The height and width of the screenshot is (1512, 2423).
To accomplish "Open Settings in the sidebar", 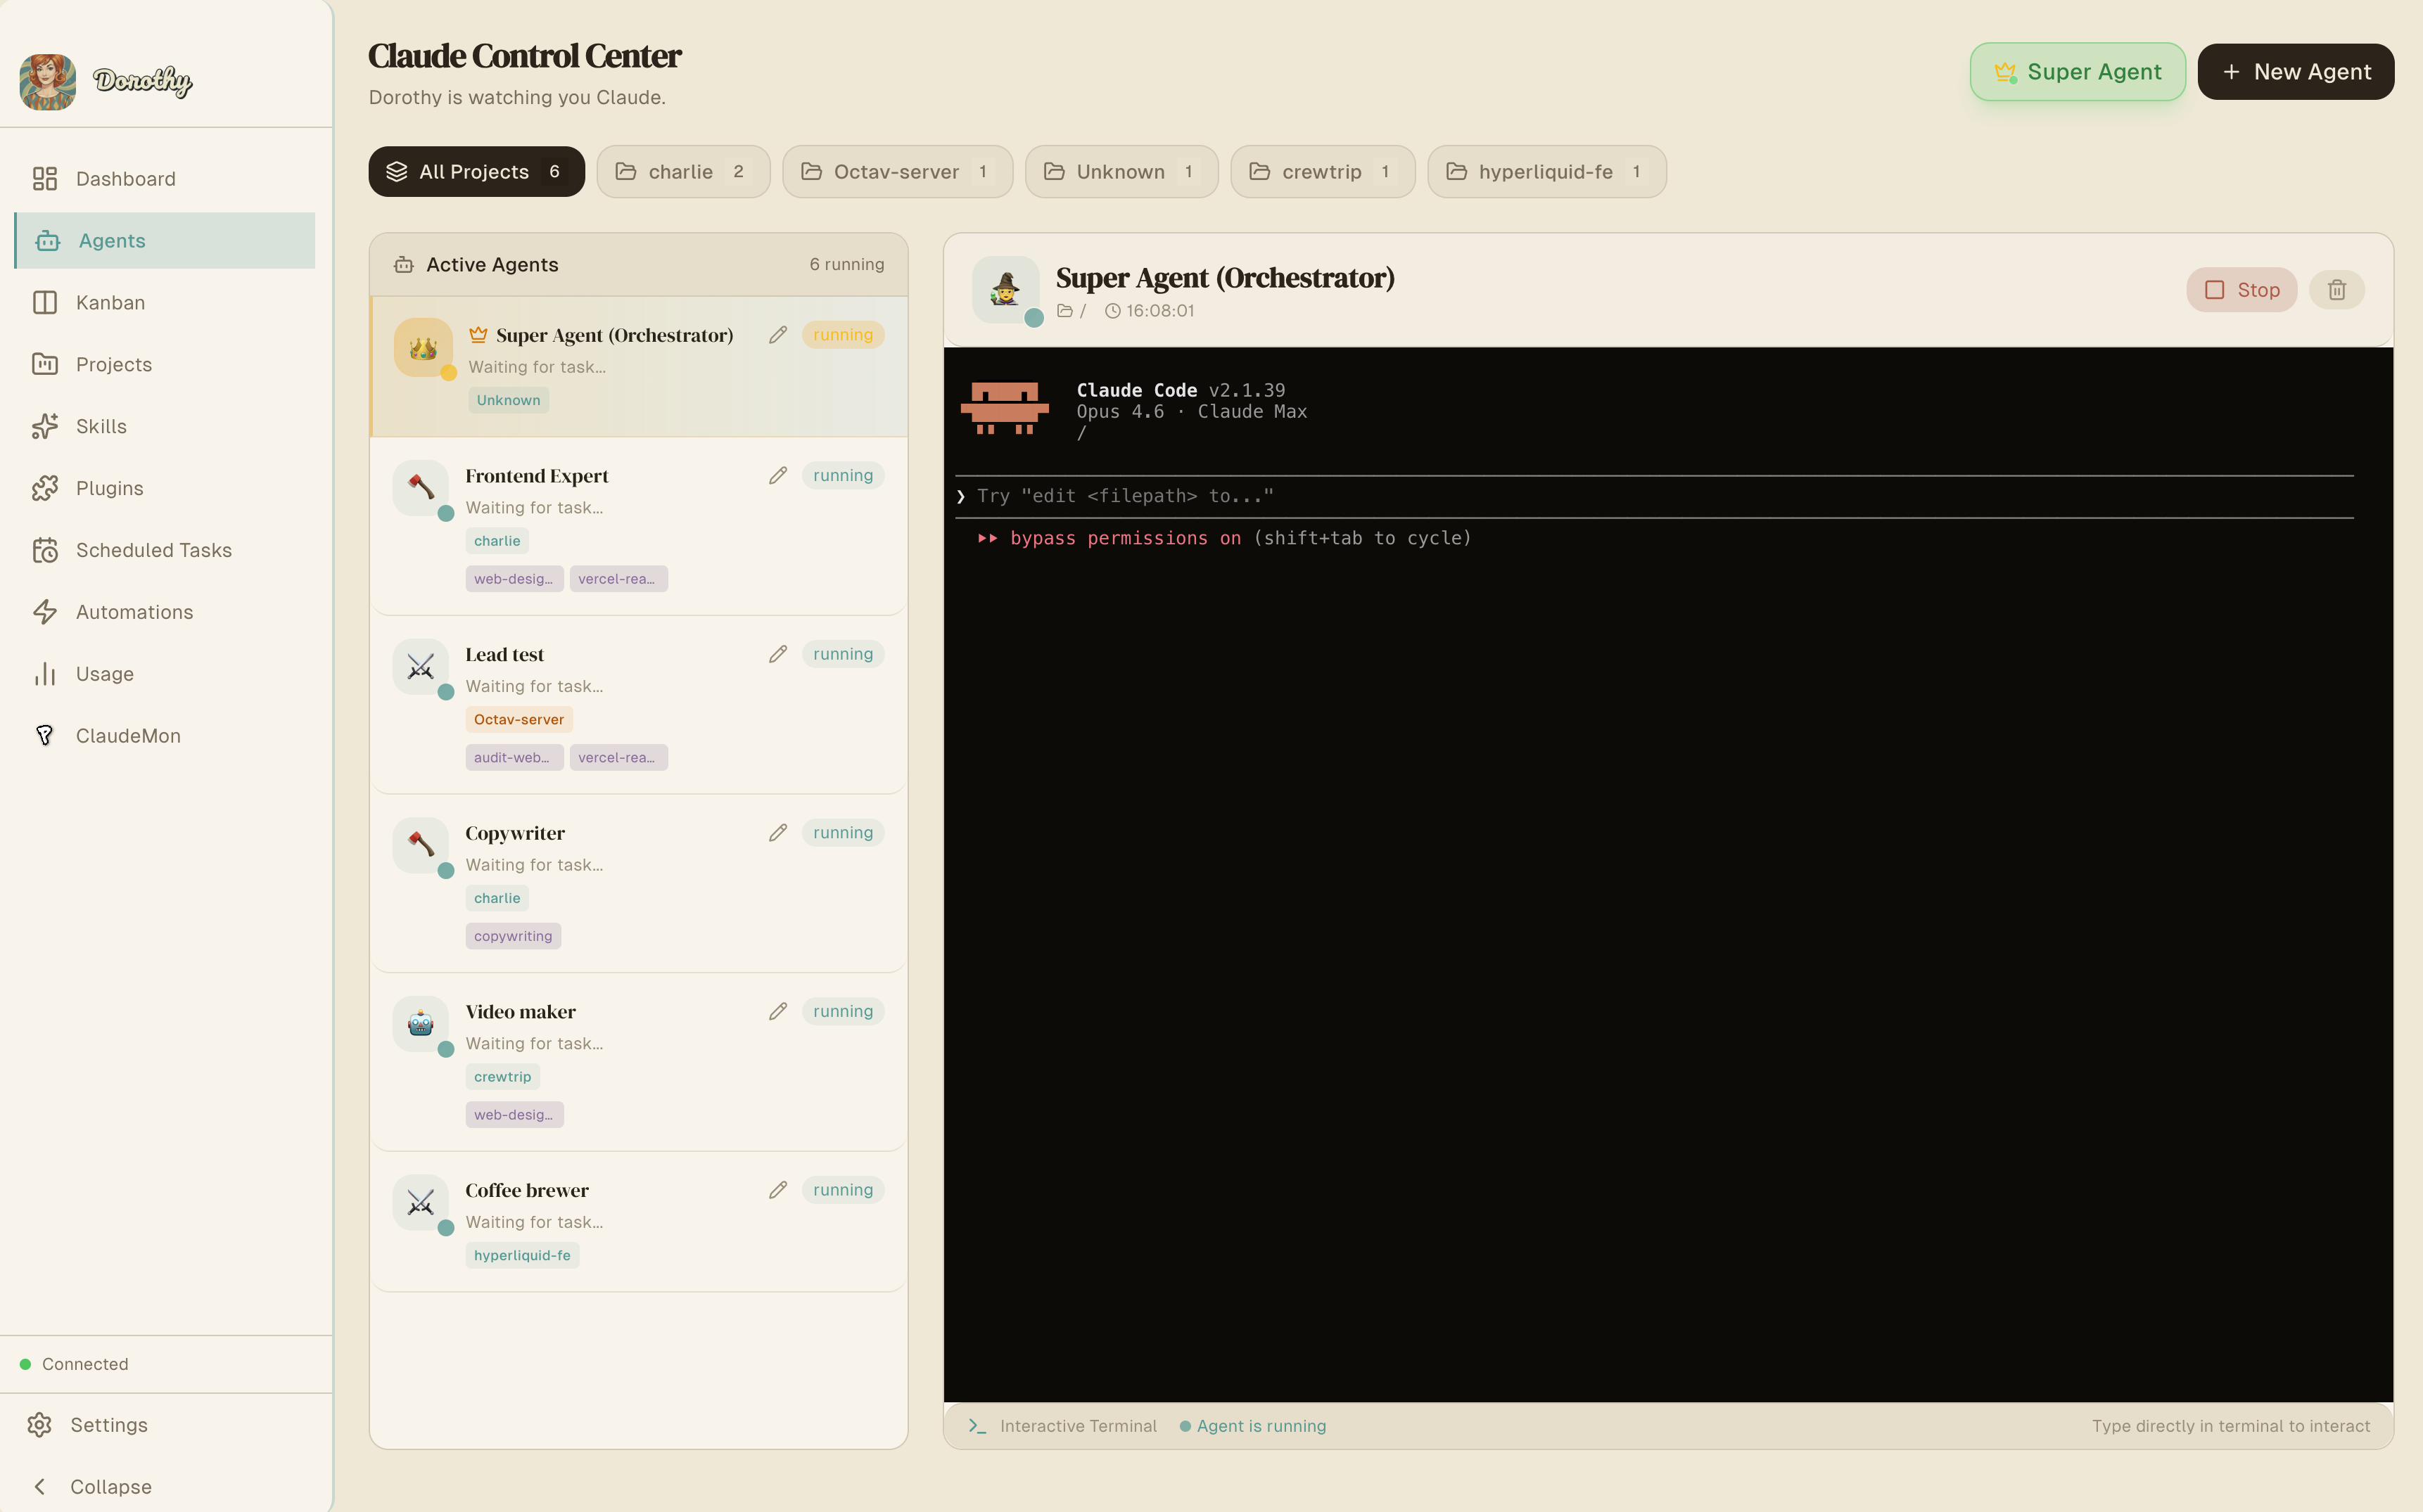I will (x=108, y=1425).
